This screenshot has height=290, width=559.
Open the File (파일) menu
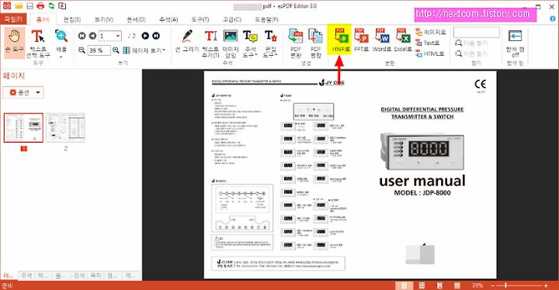click(13, 19)
